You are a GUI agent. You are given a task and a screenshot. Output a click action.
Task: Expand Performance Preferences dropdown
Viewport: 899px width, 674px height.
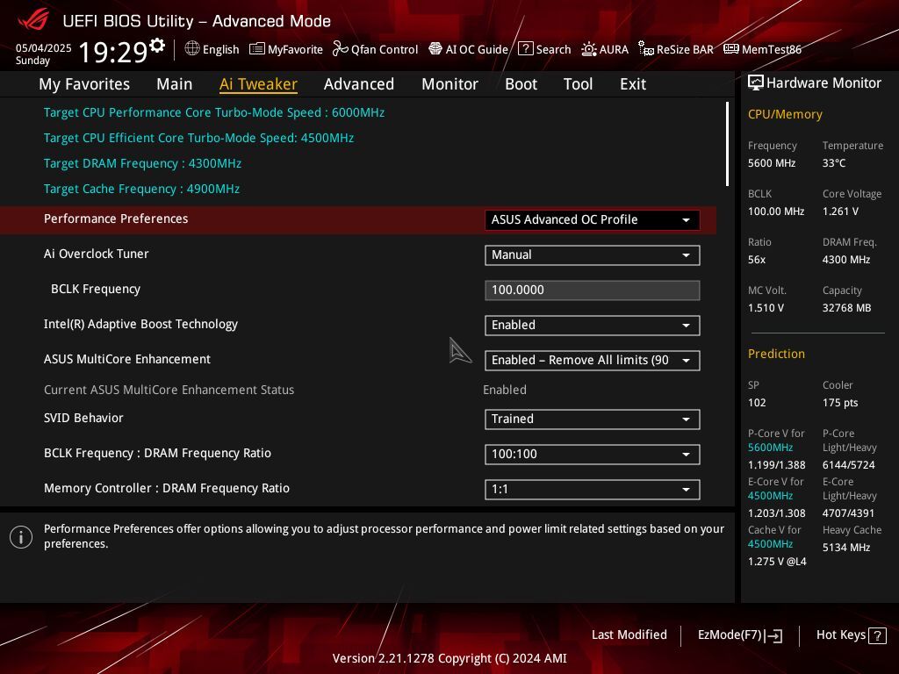592,220
